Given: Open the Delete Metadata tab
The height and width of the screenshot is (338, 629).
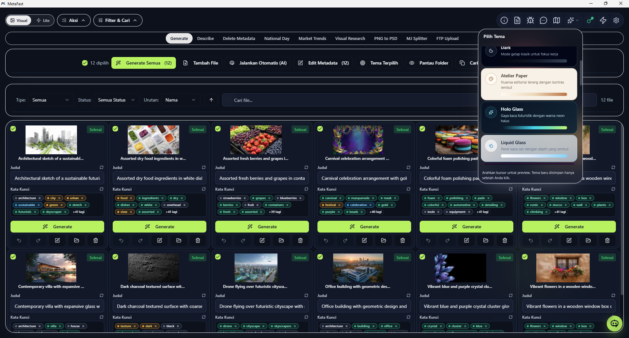Looking at the screenshot, I should 239,38.
